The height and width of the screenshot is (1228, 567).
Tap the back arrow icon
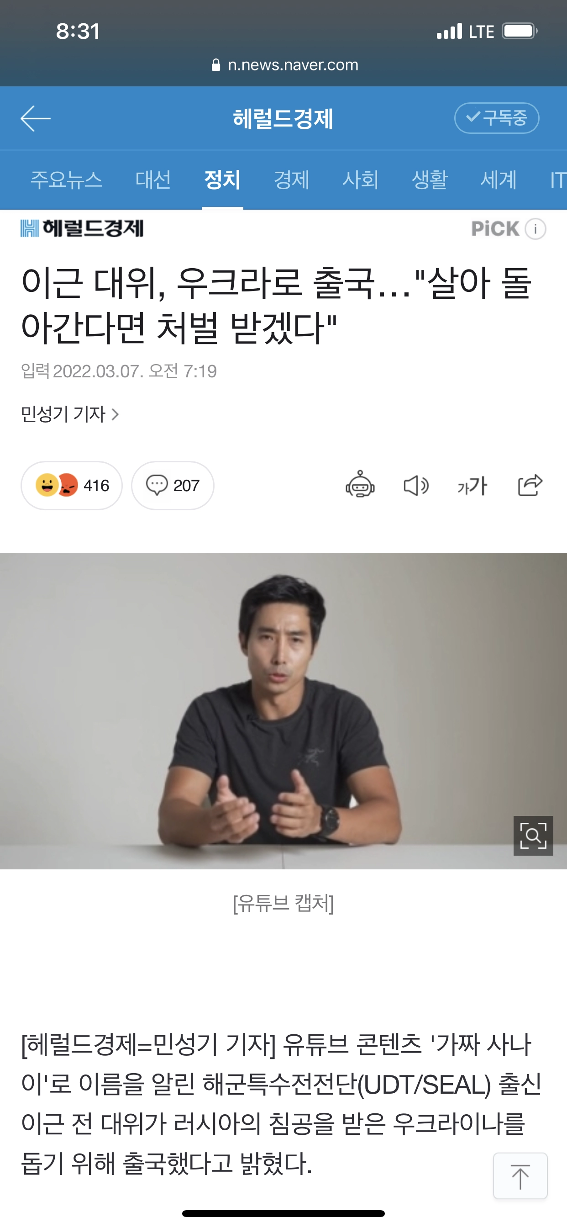[x=36, y=119]
